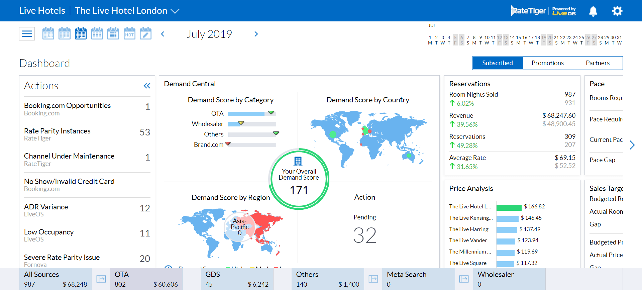Switch to the Partners view
Screen dimensions: 642x290
[x=598, y=63]
